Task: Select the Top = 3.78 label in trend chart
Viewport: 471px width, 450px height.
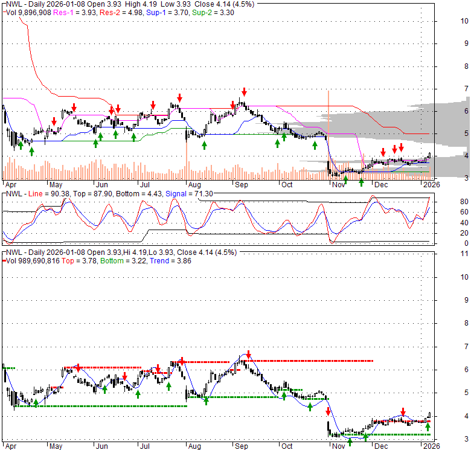Action: pyautogui.click(x=79, y=261)
